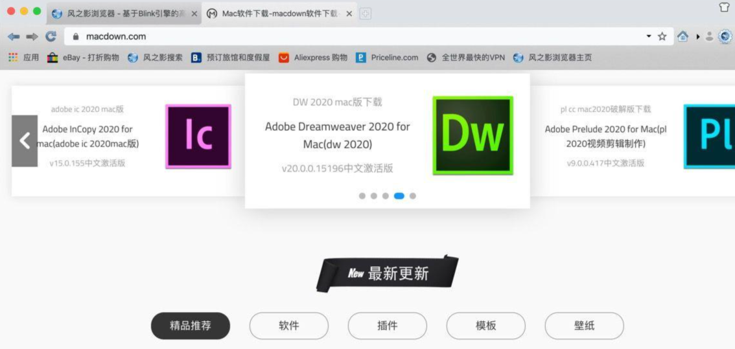Select the 精品推荐 category pill
This screenshot has width=735, height=349.
click(191, 326)
